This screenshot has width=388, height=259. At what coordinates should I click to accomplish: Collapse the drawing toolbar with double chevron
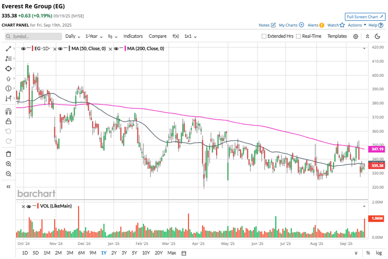point(9,187)
